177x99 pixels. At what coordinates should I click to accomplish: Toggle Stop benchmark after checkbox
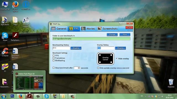tap(54, 68)
